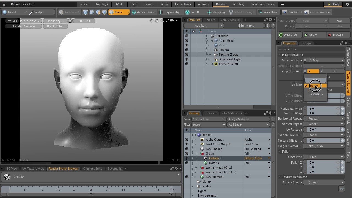This screenshot has width=352, height=198.
Task: Open render viewport gear settings
Action: [172, 21]
